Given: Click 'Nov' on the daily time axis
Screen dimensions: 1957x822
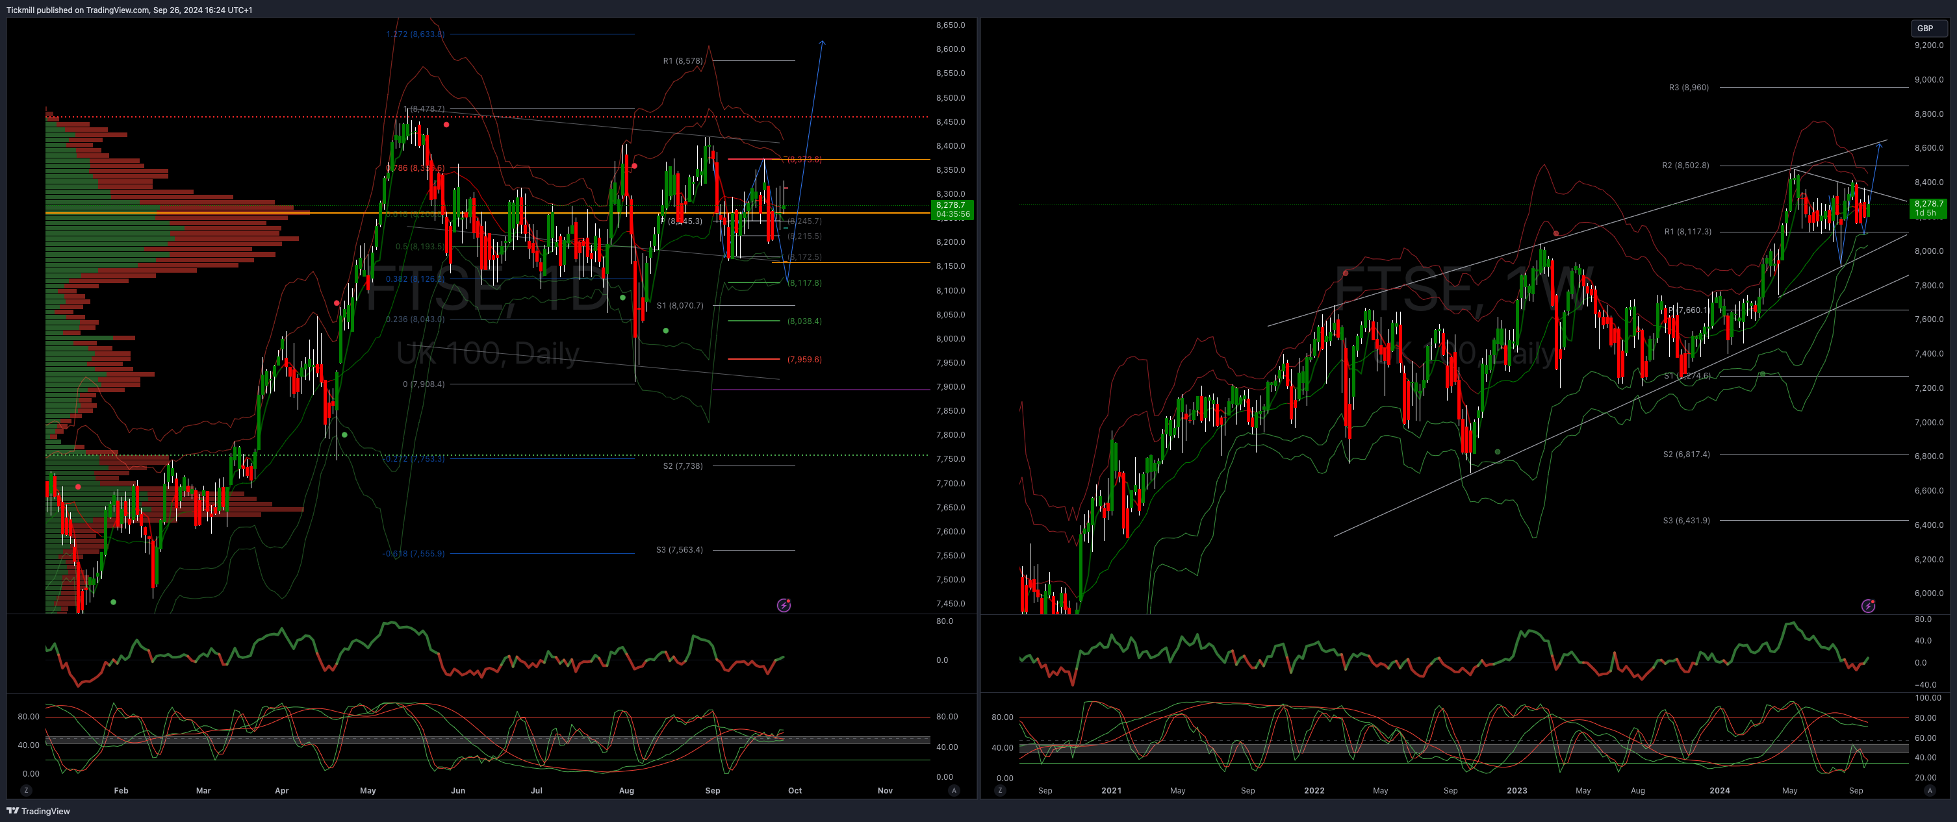Looking at the screenshot, I should tap(885, 790).
